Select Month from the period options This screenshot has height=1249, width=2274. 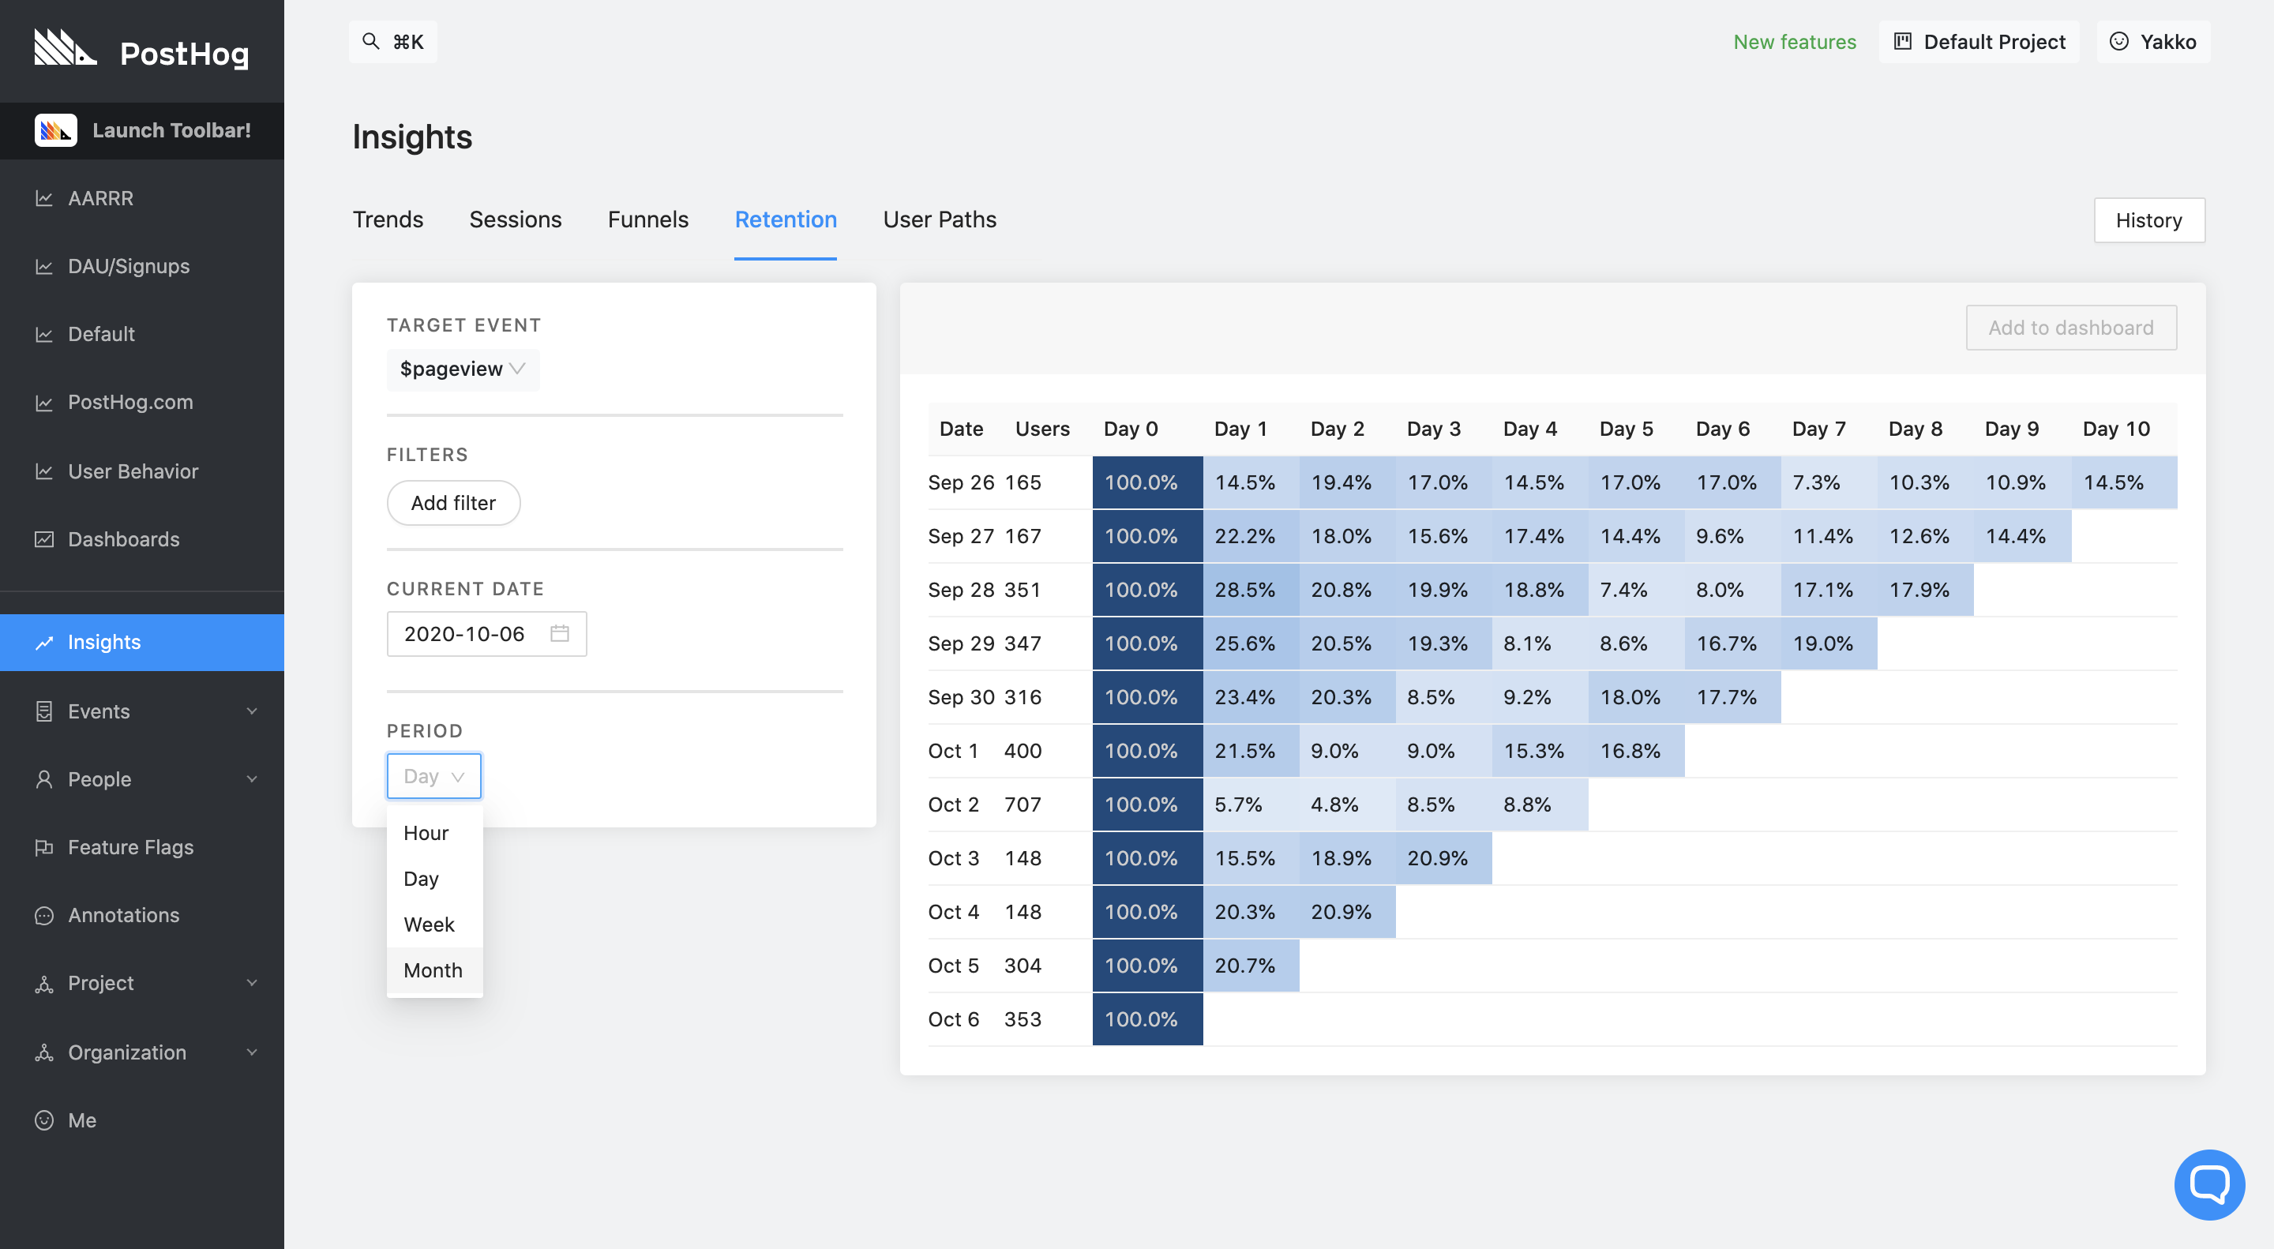click(433, 970)
